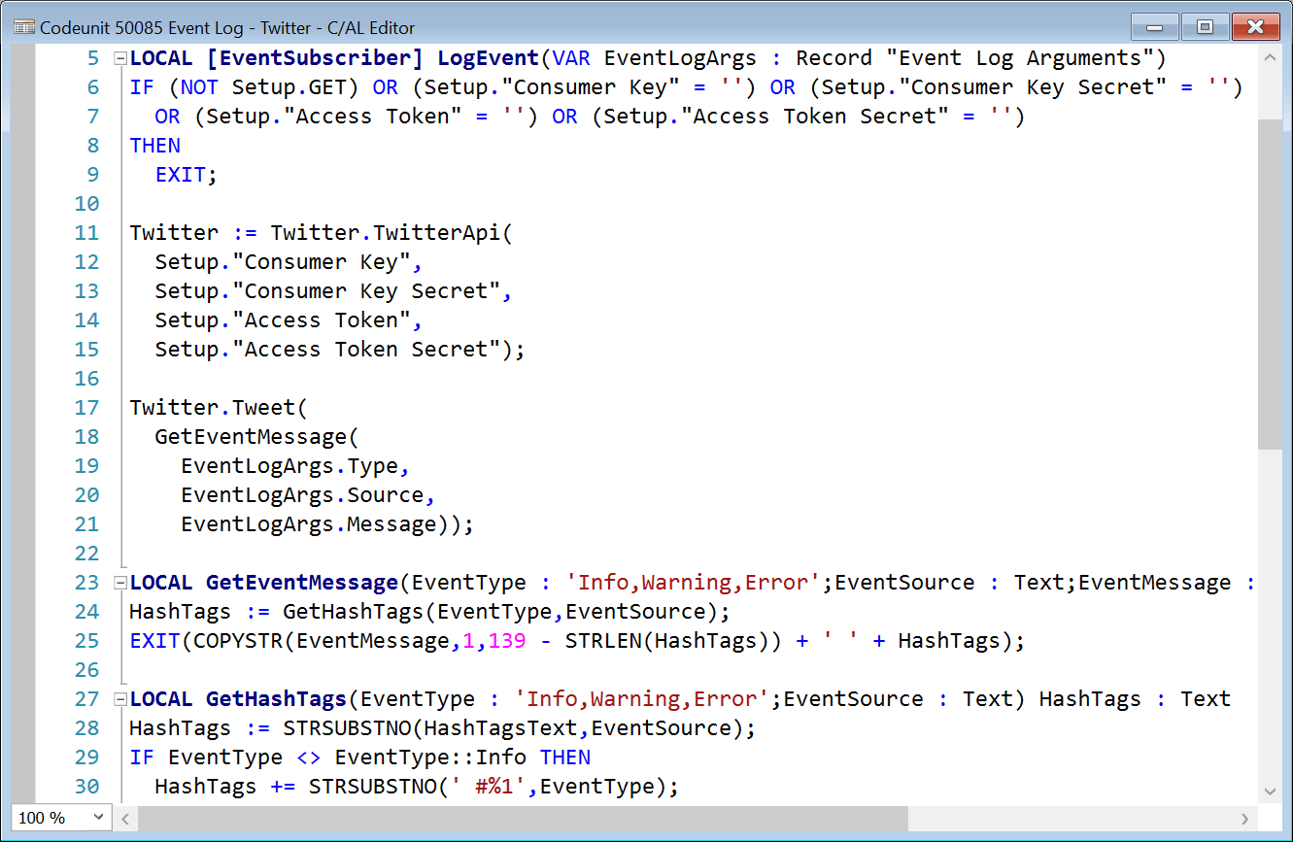Click line number 26 in the gutter
The image size is (1293, 842).
[86, 670]
